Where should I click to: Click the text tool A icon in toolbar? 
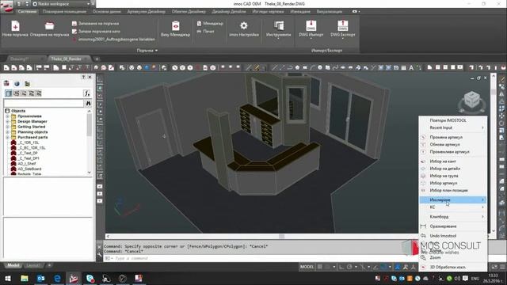coord(411,67)
